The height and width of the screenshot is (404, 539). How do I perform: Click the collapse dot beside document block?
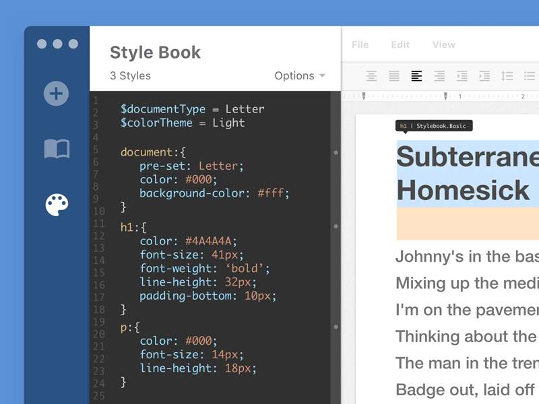(336, 152)
